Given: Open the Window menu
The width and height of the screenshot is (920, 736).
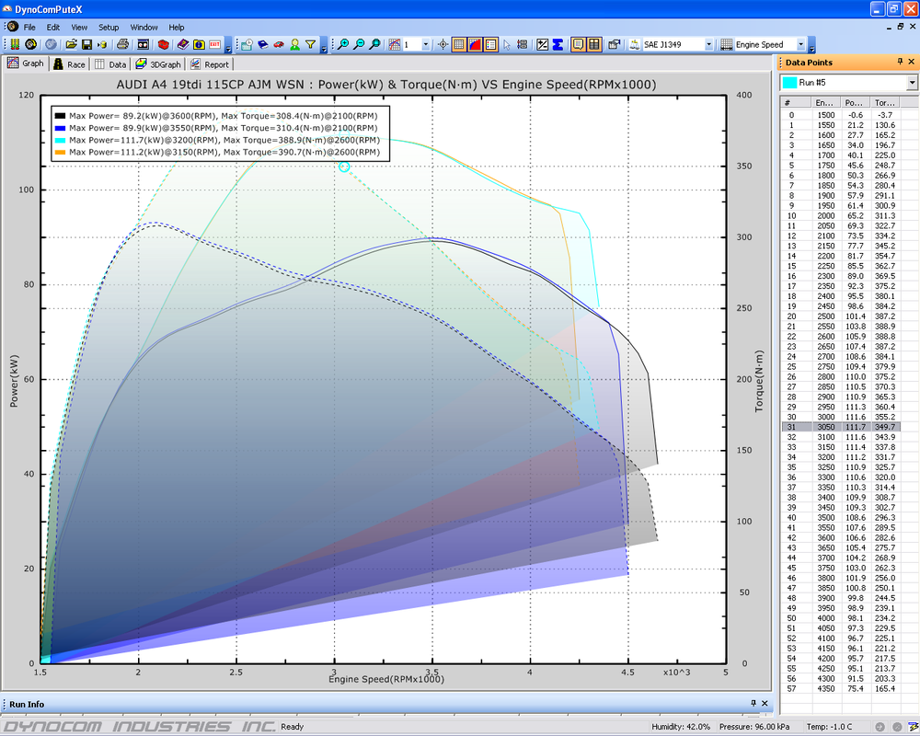Looking at the screenshot, I should [144, 27].
